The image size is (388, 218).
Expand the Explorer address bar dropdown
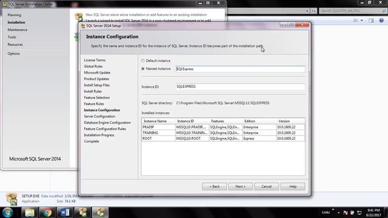[307, 11]
